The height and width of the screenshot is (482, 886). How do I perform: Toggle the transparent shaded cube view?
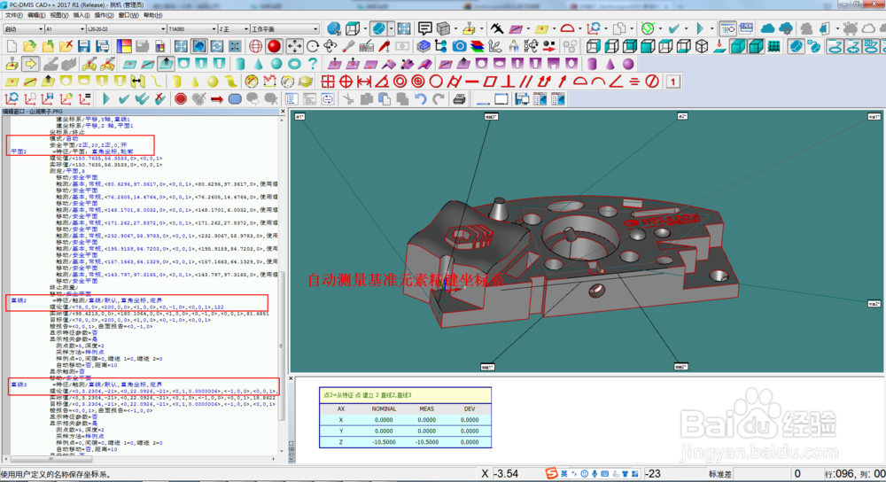(756, 46)
